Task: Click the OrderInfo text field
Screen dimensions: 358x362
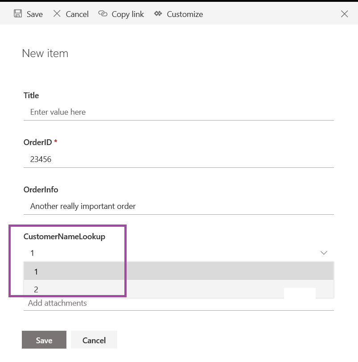Action: click(x=179, y=206)
